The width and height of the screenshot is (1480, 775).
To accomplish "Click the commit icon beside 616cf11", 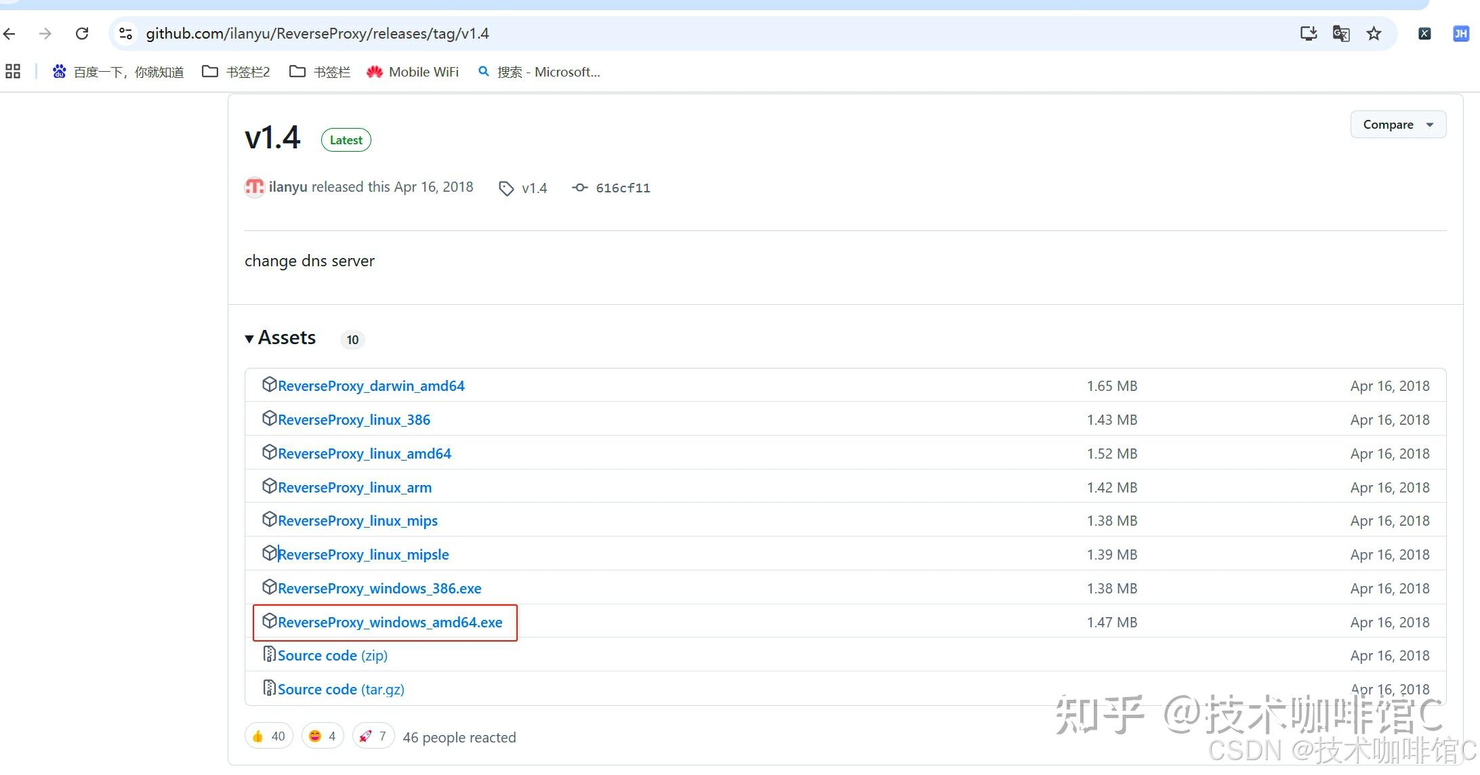I will pos(579,188).
